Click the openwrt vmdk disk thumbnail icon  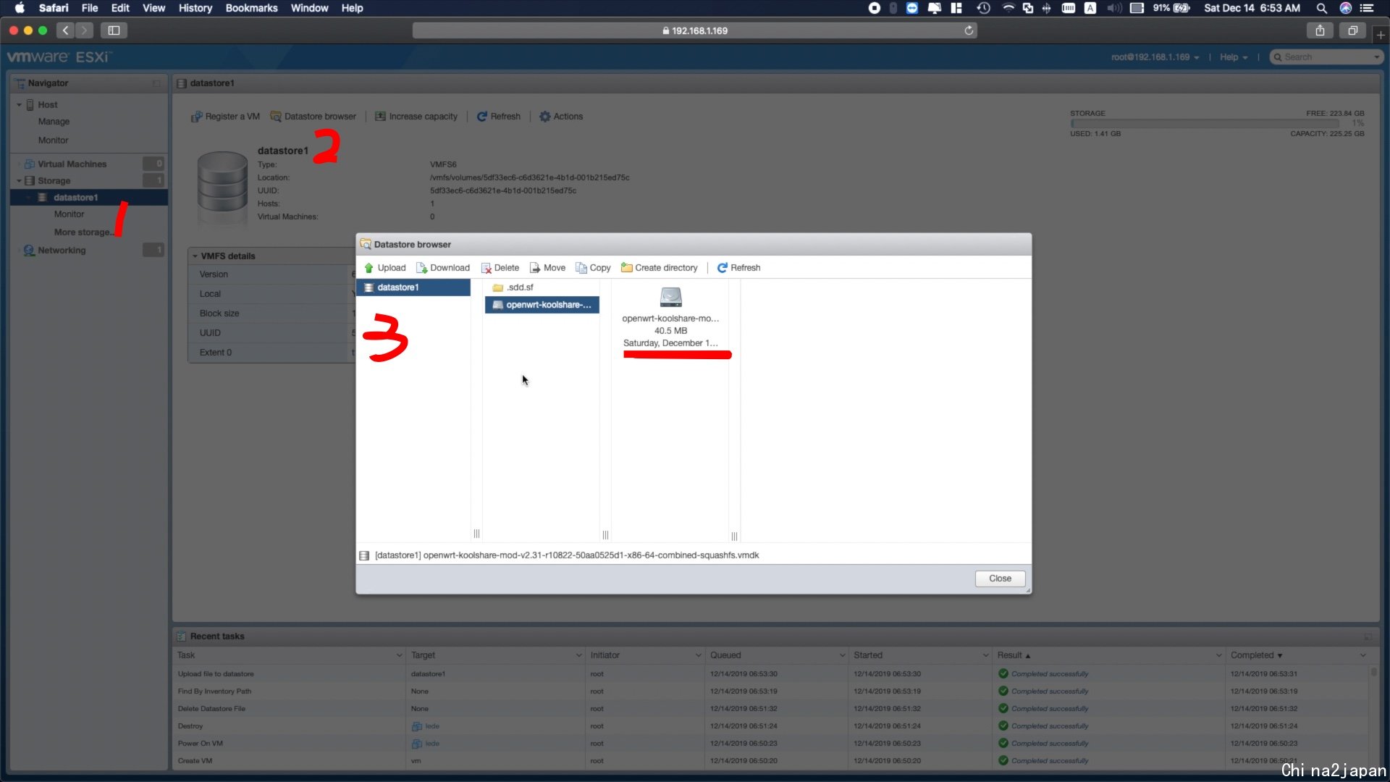(x=671, y=297)
